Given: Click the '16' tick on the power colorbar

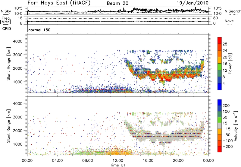Looking at the screenshot, I should point(225,64).
